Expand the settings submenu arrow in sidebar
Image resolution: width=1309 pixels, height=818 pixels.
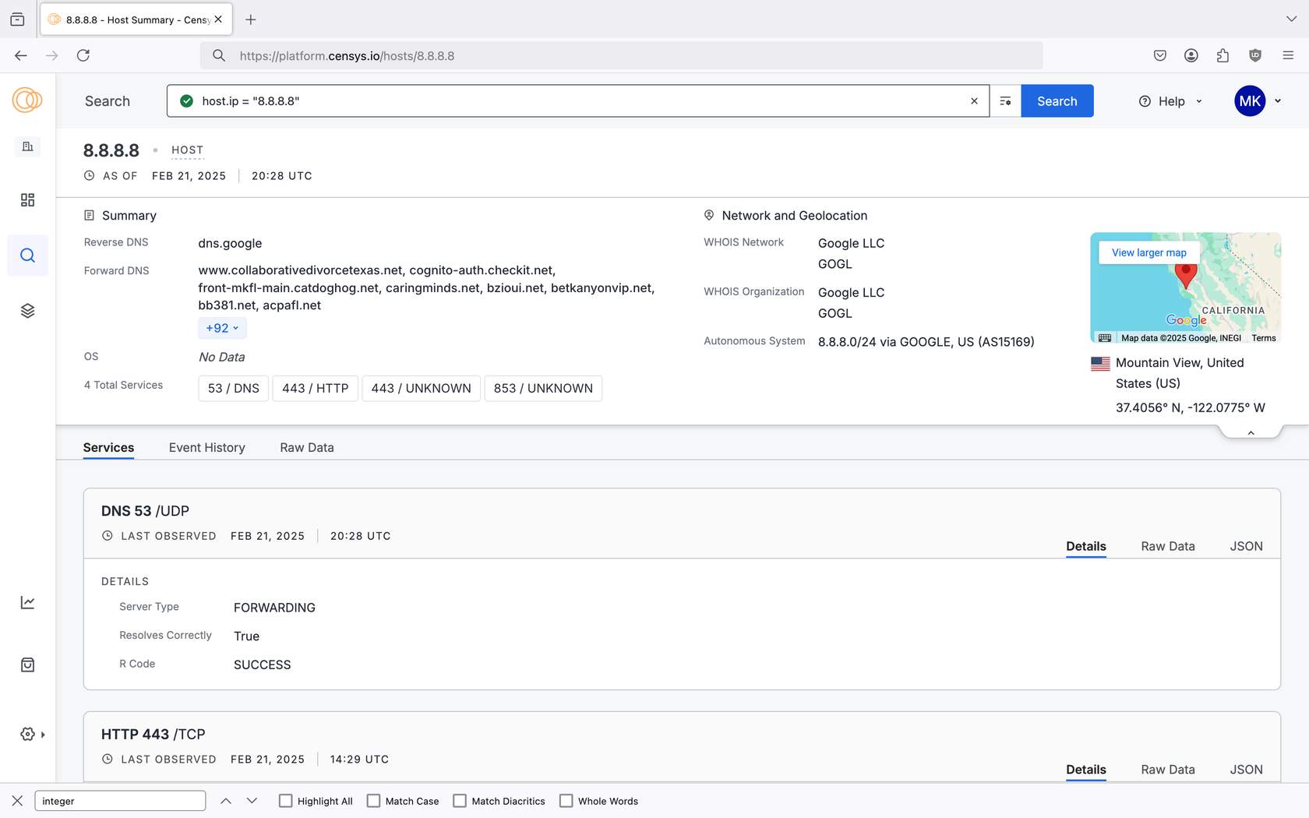43,735
